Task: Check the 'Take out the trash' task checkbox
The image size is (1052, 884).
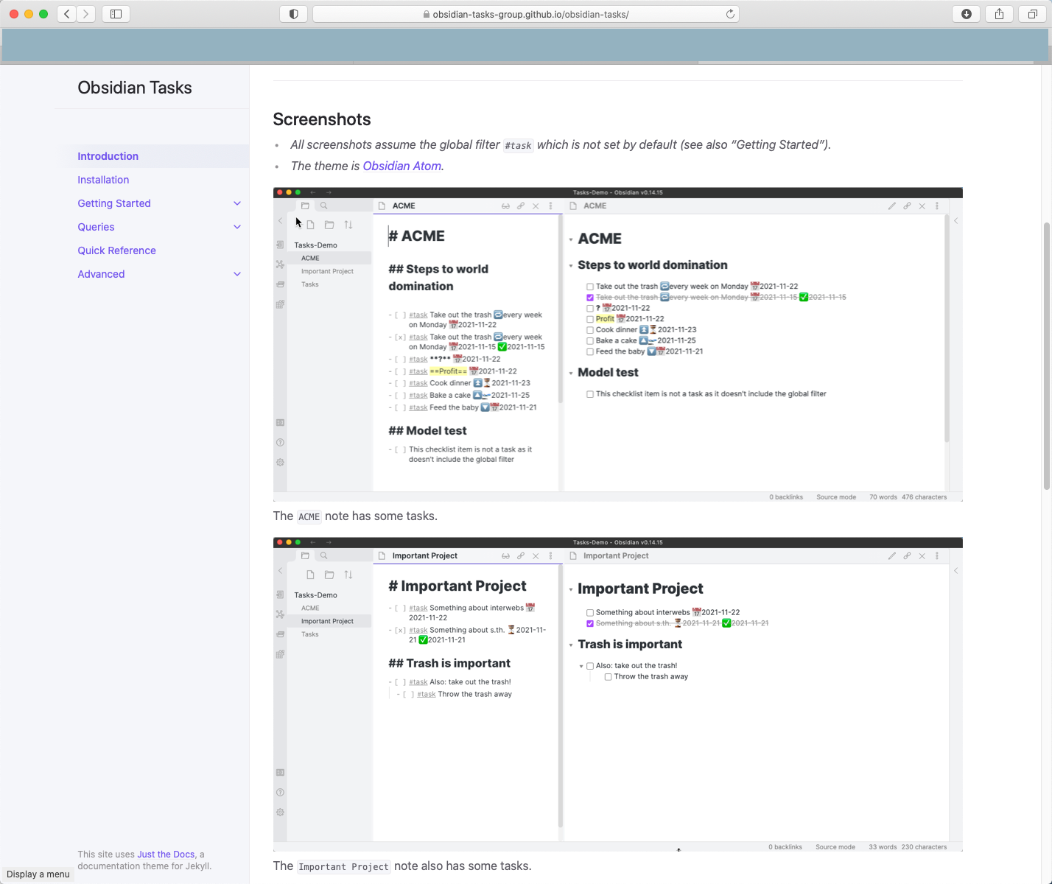Action: click(x=589, y=286)
